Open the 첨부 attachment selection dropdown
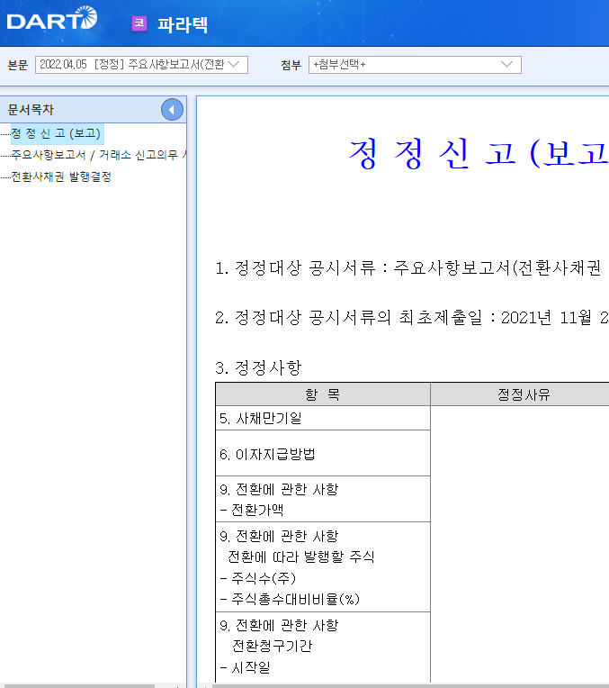The image size is (609, 688). pyautogui.click(x=415, y=65)
